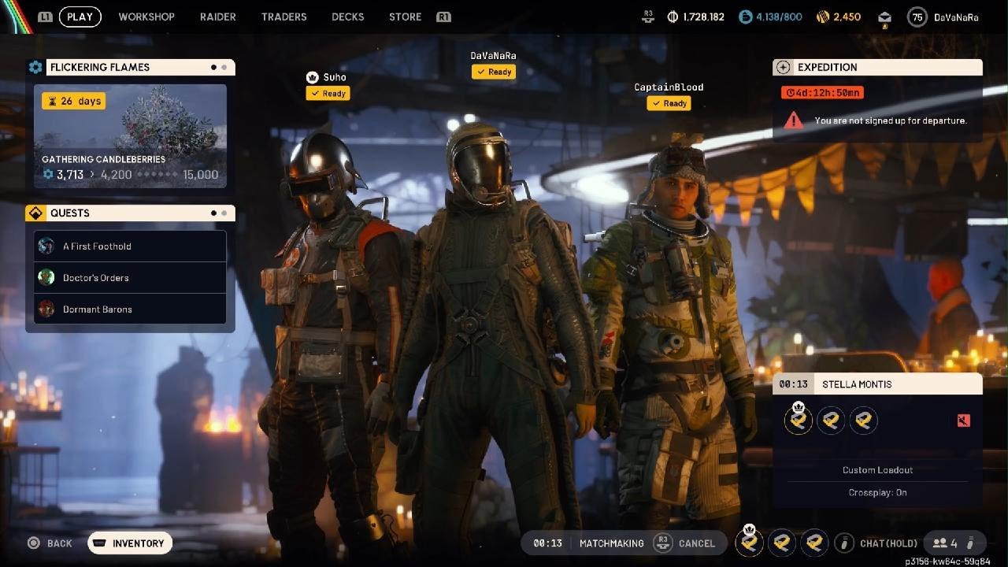The width and height of the screenshot is (1008, 567).
Task: Select second Quests page dot
Action: pyautogui.click(x=224, y=213)
